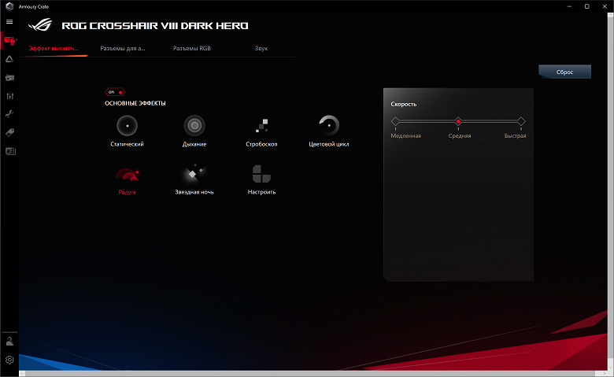Open the User Center profile icon

pos(9,342)
